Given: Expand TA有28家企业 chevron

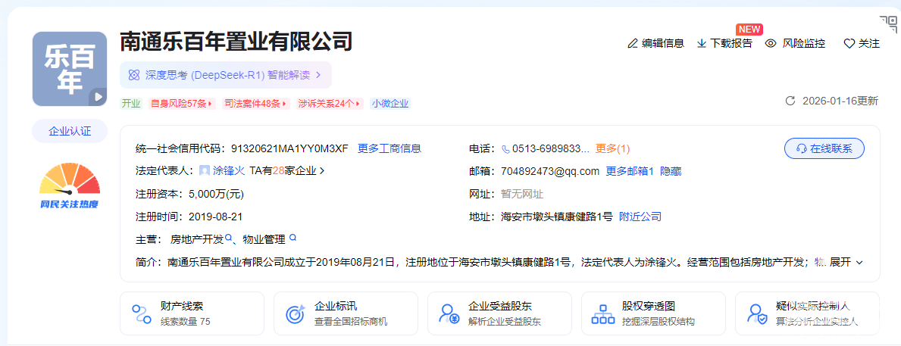Looking at the screenshot, I should click(x=322, y=171).
